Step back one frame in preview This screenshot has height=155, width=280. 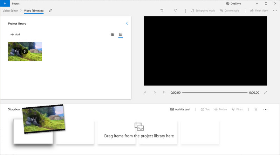145,93
